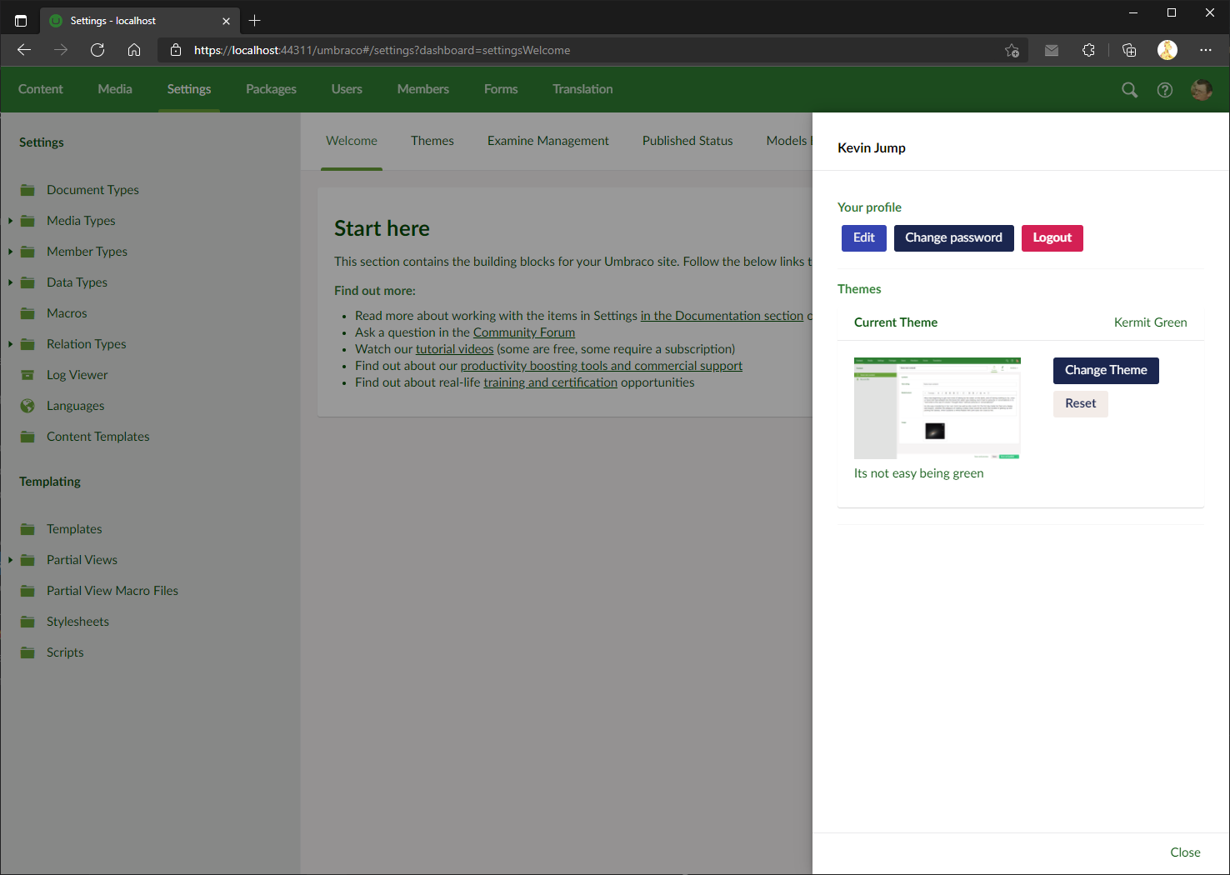Close the Settings - localhost tab
The width and height of the screenshot is (1230, 875).
point(226,21)
